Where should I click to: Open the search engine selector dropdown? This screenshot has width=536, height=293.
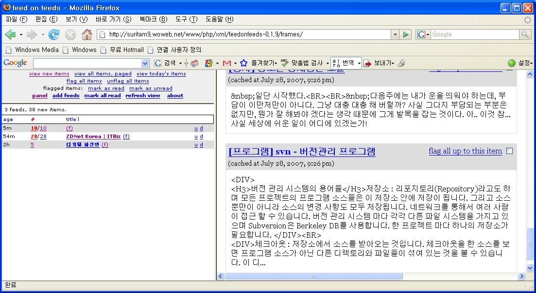pos(423,34)
